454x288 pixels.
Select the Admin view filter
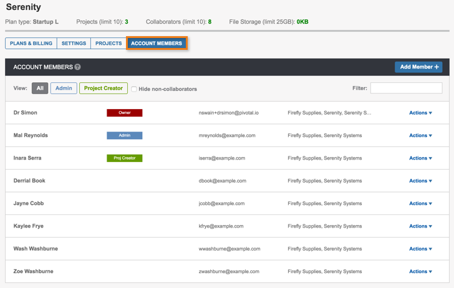tap(63, 89)
